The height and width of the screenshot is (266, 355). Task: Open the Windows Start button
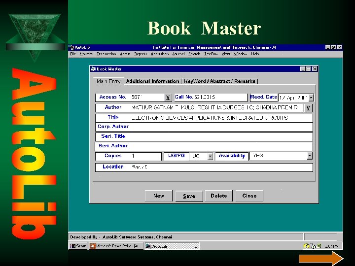click(78, 246)
